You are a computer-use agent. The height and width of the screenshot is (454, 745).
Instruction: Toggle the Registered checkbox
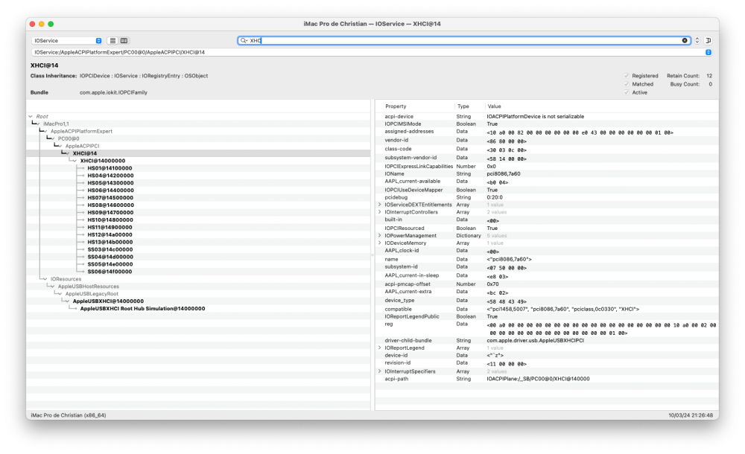(x=627, y=76)
